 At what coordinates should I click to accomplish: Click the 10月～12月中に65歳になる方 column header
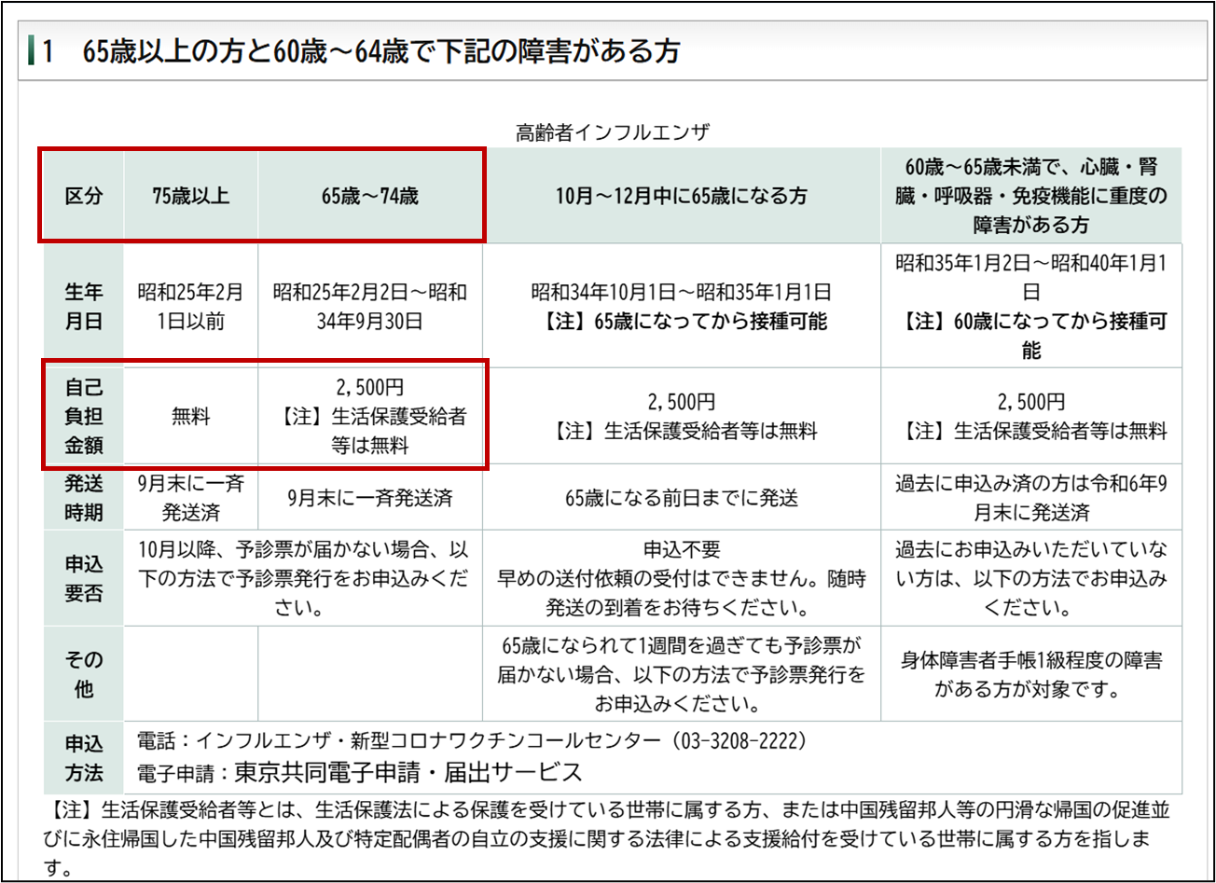[681, 197]
